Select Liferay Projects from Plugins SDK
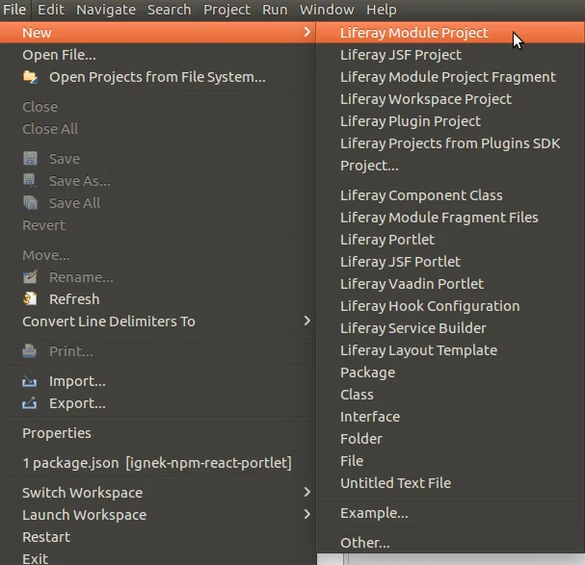The height and width of the screenshot is (565, 585). click(450, 143)
